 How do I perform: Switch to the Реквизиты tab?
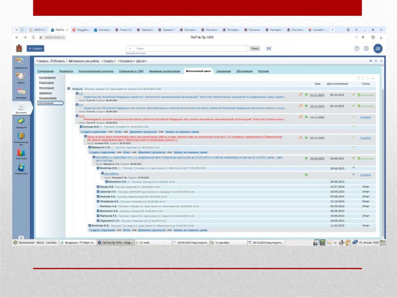point(66,71)
